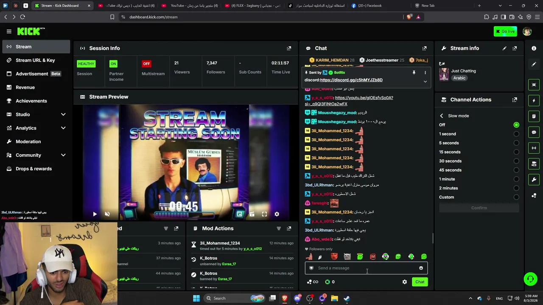
Task: Go back from Slow mode options
Action: click(441, 116)
